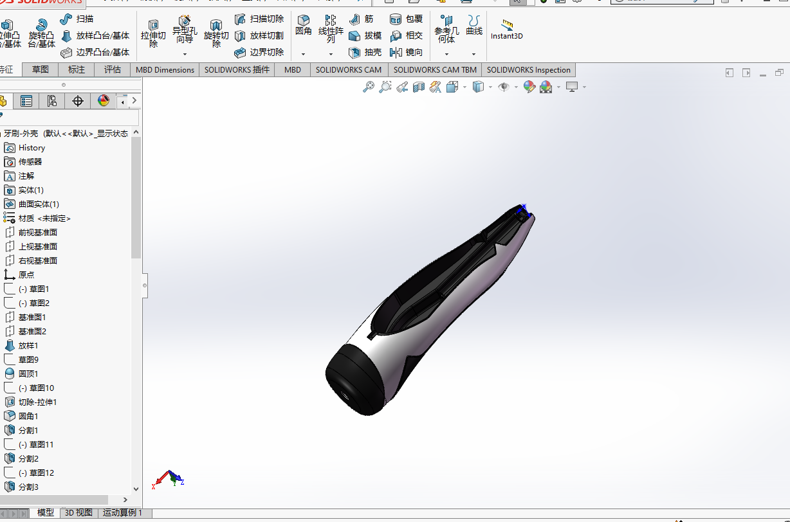Select the 扫描 (Sweep) feature tool
This screenshot has width=790, height=522.
click(77, 19)
